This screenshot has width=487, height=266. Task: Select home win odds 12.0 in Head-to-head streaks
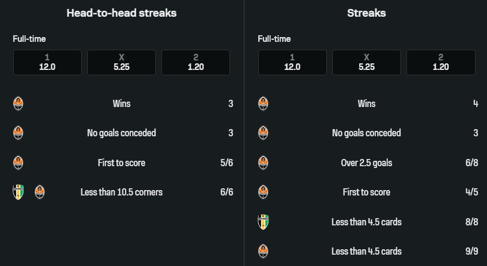[47, 62]
